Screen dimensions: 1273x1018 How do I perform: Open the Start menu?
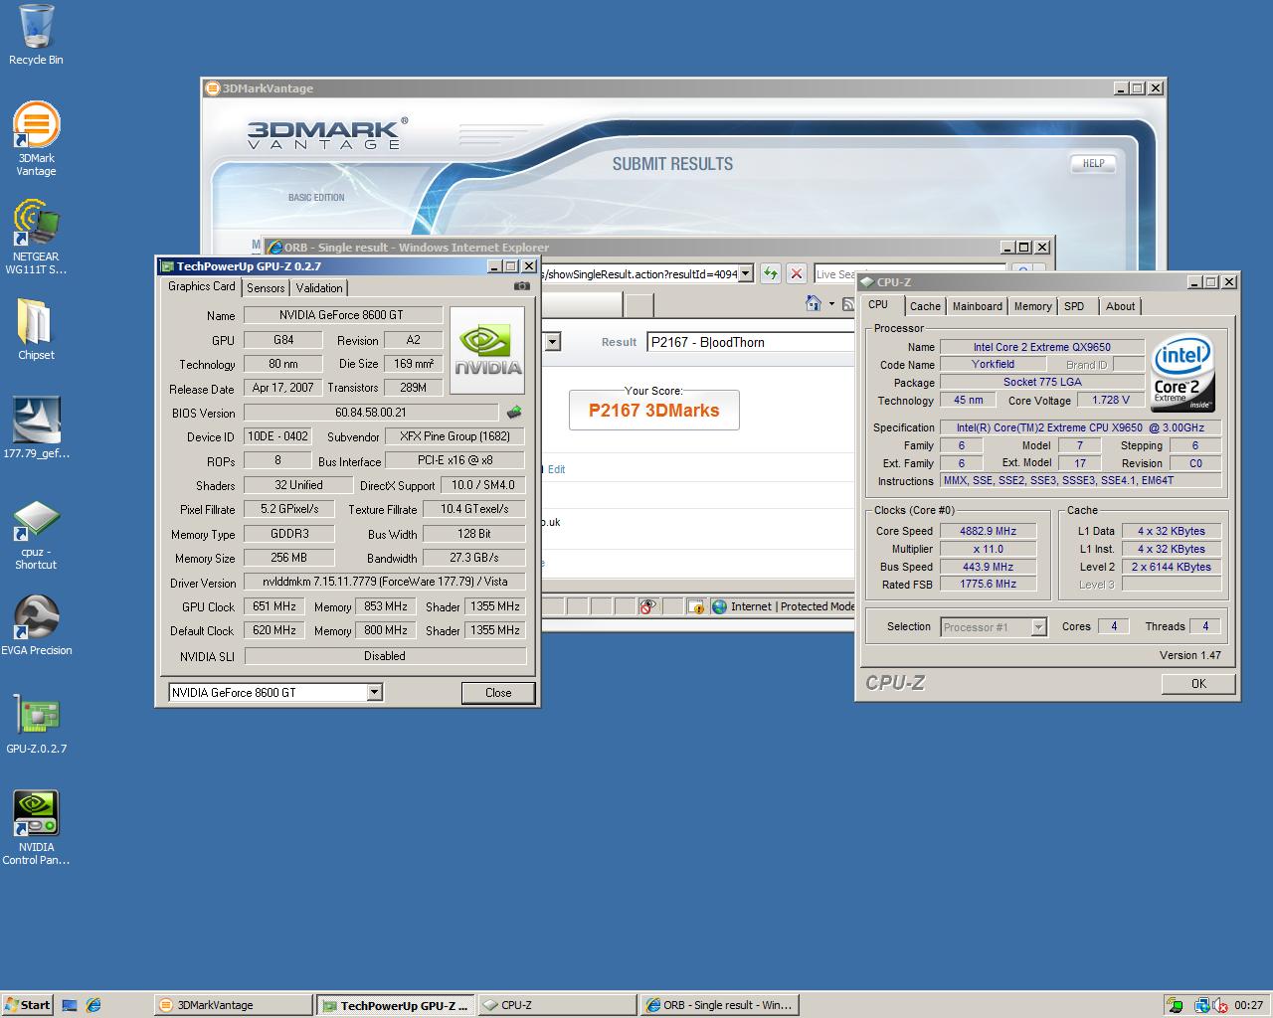click(x=27, y=1005)
